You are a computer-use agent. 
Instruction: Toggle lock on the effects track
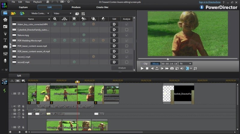pyautogui.click(x=23, y=110)
